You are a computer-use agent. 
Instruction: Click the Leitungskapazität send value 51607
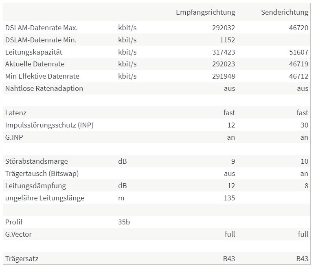(x=298, y=53)
